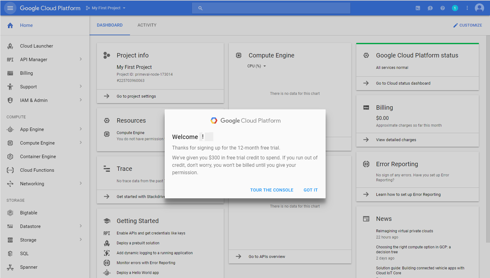Click the Cloud Functions icon
This screenshot has width=490, height=278.
coord(10,170)
